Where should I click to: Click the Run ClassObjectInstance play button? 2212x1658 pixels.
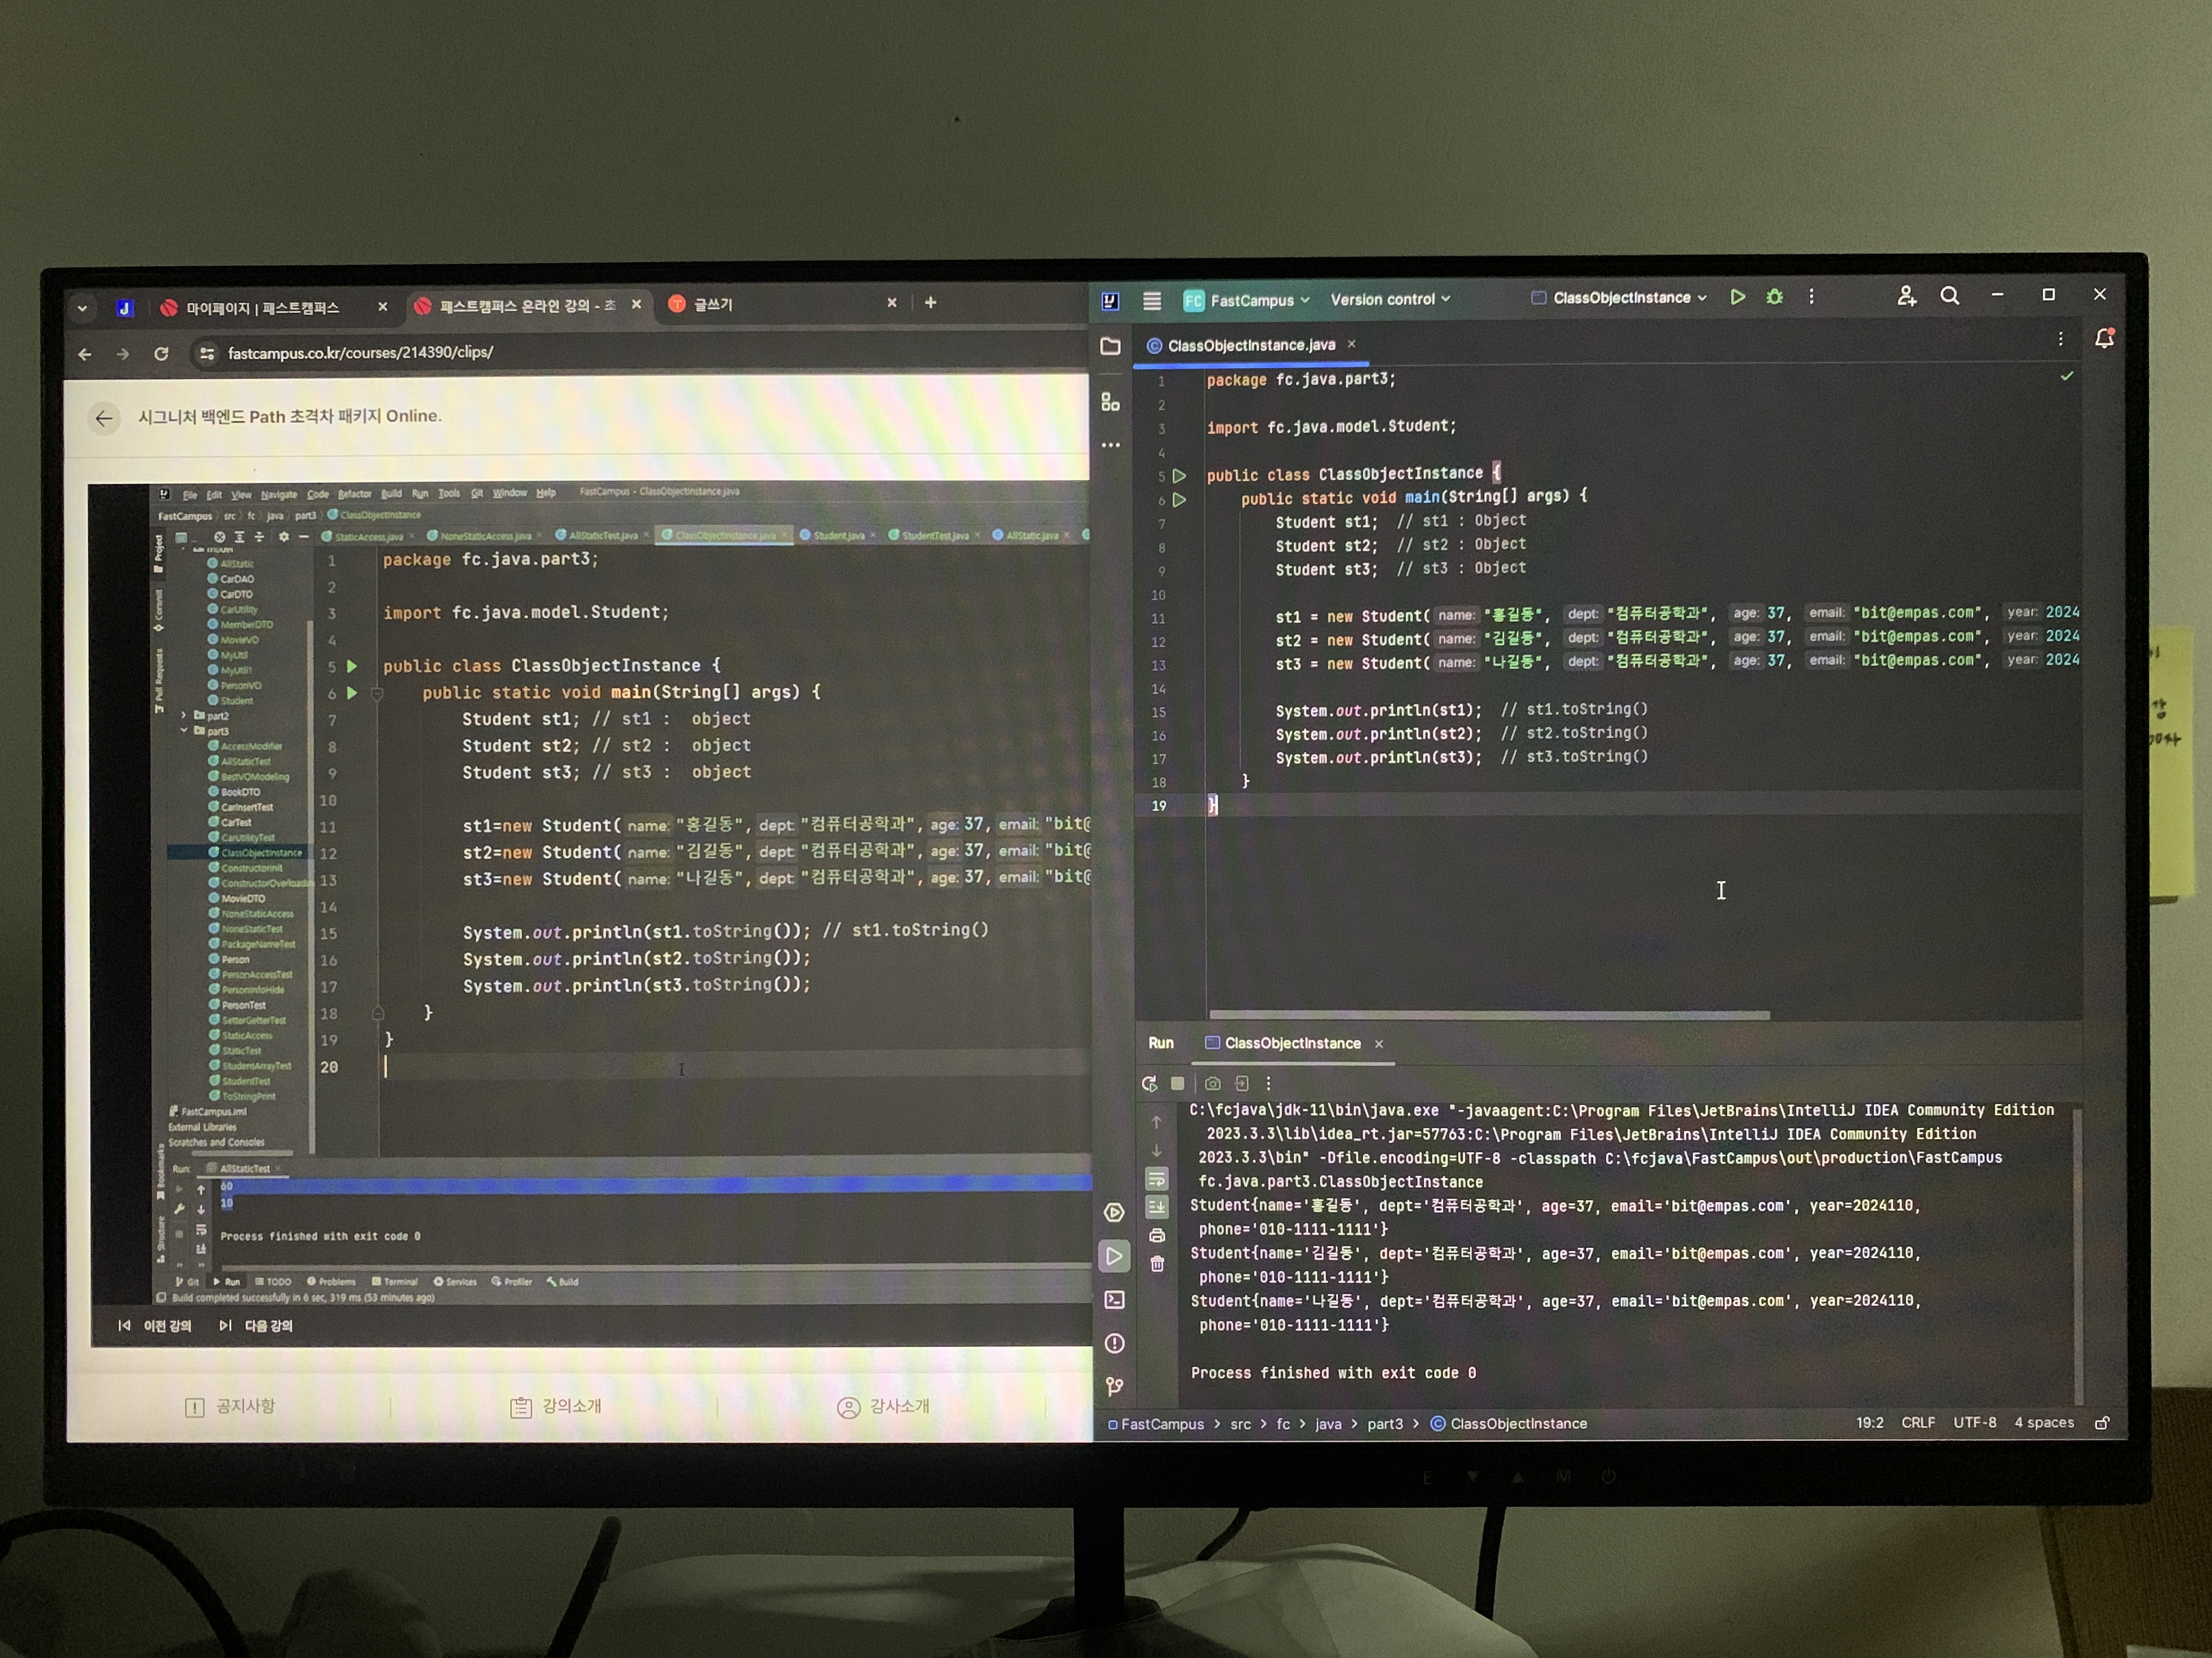pyautogui.click(x=1737, y=297)
